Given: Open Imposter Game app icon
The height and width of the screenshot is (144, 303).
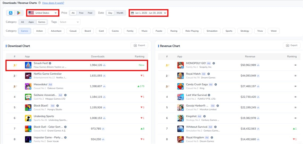Looking at the screenshot, I should click(28, 139).
